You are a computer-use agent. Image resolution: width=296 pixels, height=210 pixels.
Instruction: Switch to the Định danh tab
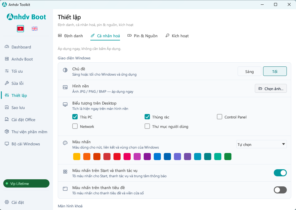71,36
